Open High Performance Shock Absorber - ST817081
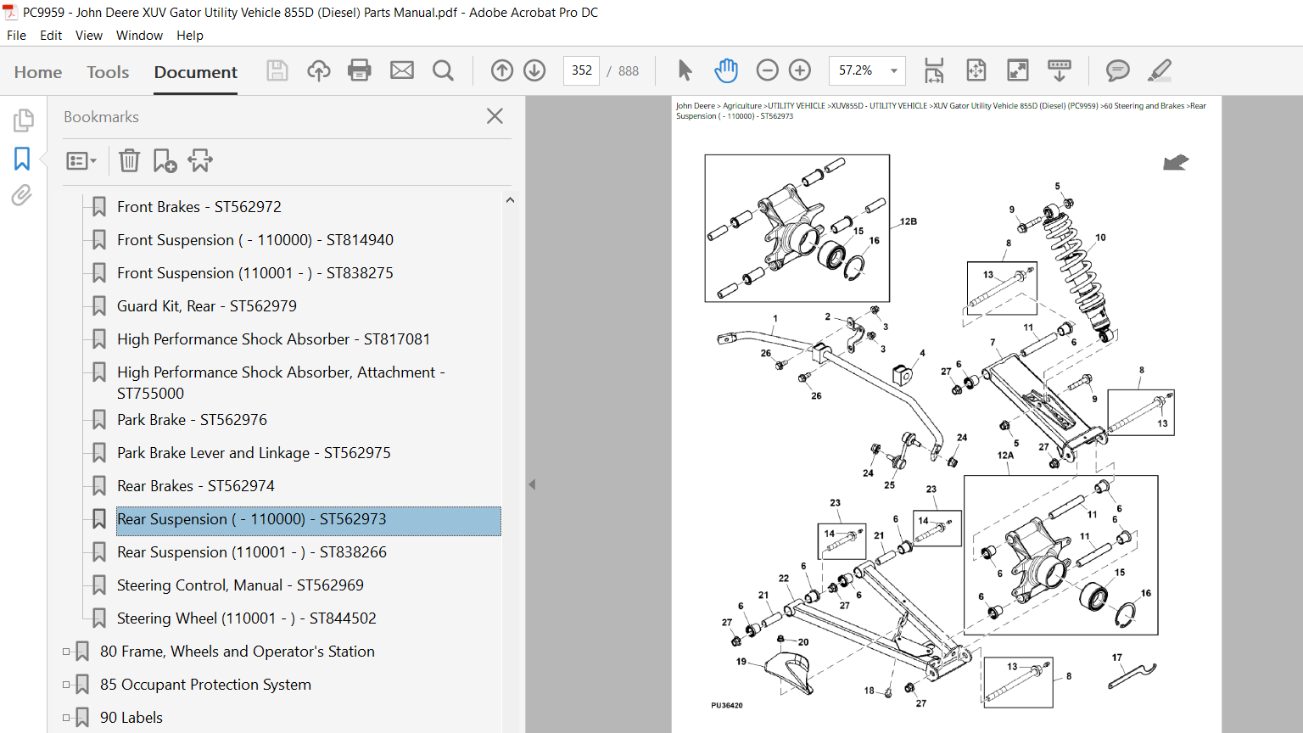The width and height of the screenshot is (1303, 733). coord(273,339)
